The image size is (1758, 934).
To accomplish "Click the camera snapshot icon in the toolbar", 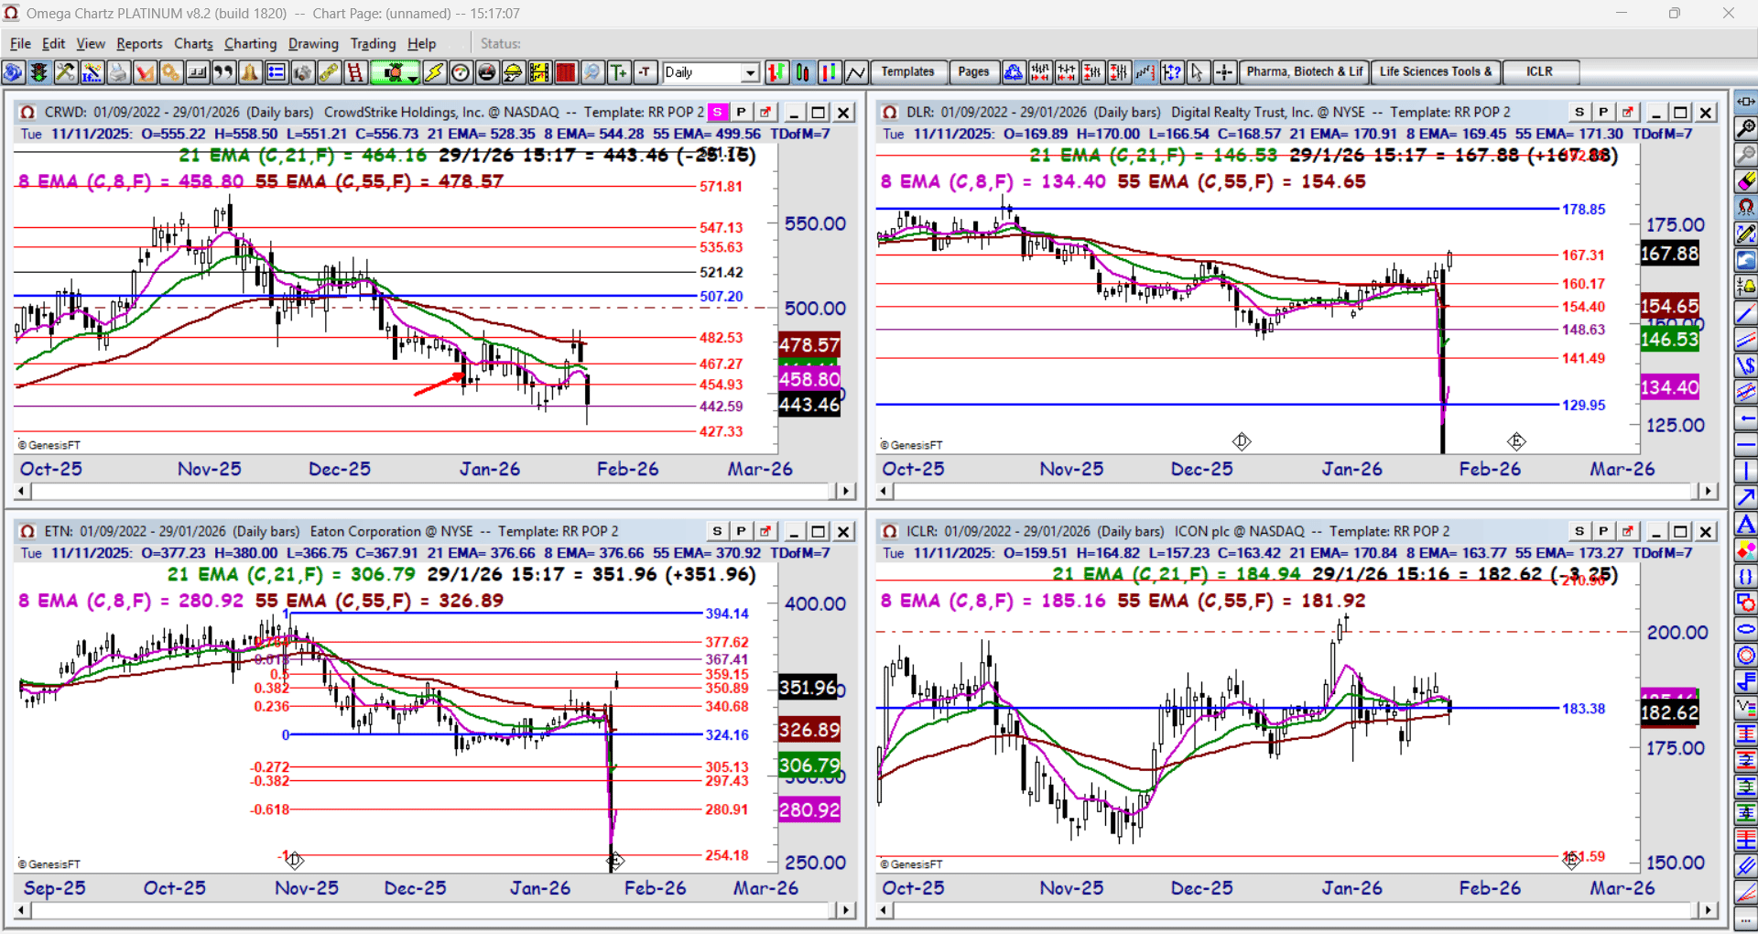I will (x=303, y=72).
